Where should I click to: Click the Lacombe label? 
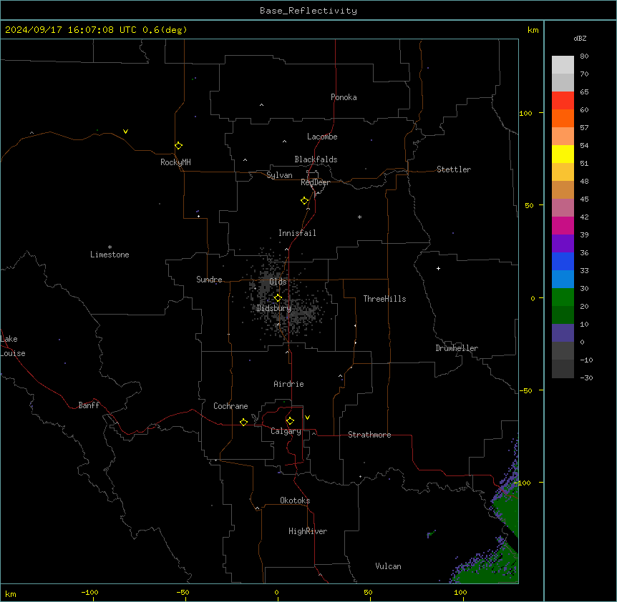point(322,137)
